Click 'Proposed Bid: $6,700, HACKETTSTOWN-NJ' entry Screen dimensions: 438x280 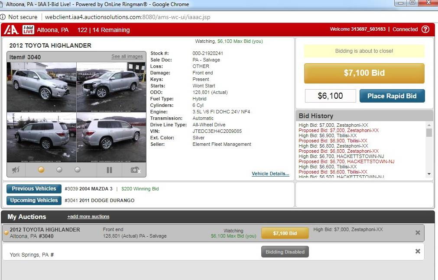347,161
